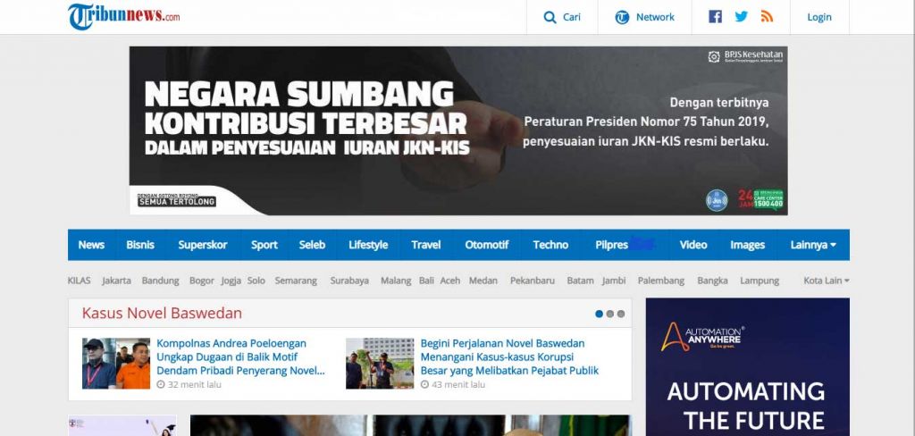This screenshot has height=436, width=915.
Task: Open the Facebook page icon
Action: (715, 17)
